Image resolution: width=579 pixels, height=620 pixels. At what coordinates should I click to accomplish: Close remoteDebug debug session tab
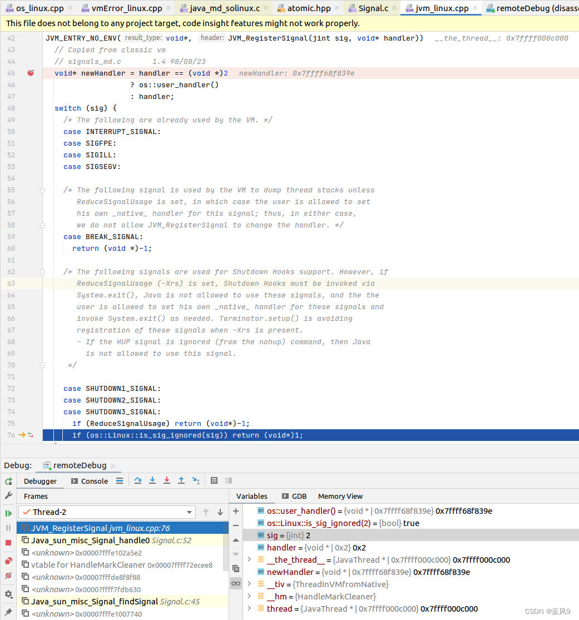[113, 466]
